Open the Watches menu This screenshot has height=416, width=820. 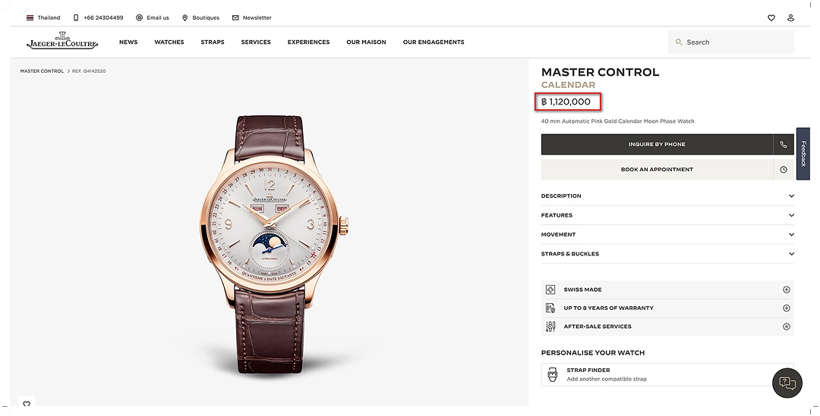pos(169,42)
